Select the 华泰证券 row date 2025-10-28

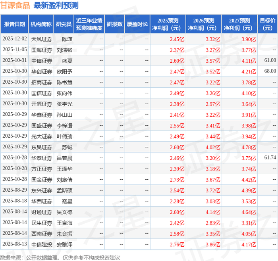pos(15,157)
